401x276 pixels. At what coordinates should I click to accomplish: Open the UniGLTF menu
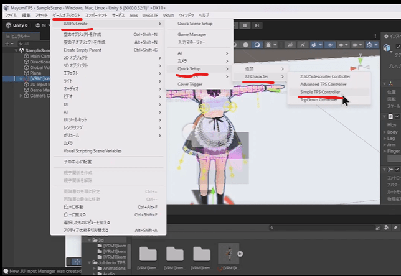[150, 16]
